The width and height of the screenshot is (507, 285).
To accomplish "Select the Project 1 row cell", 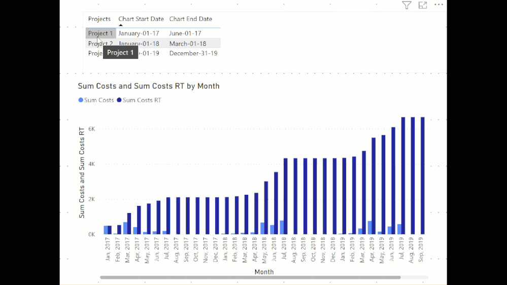I will tap(100, 33).
